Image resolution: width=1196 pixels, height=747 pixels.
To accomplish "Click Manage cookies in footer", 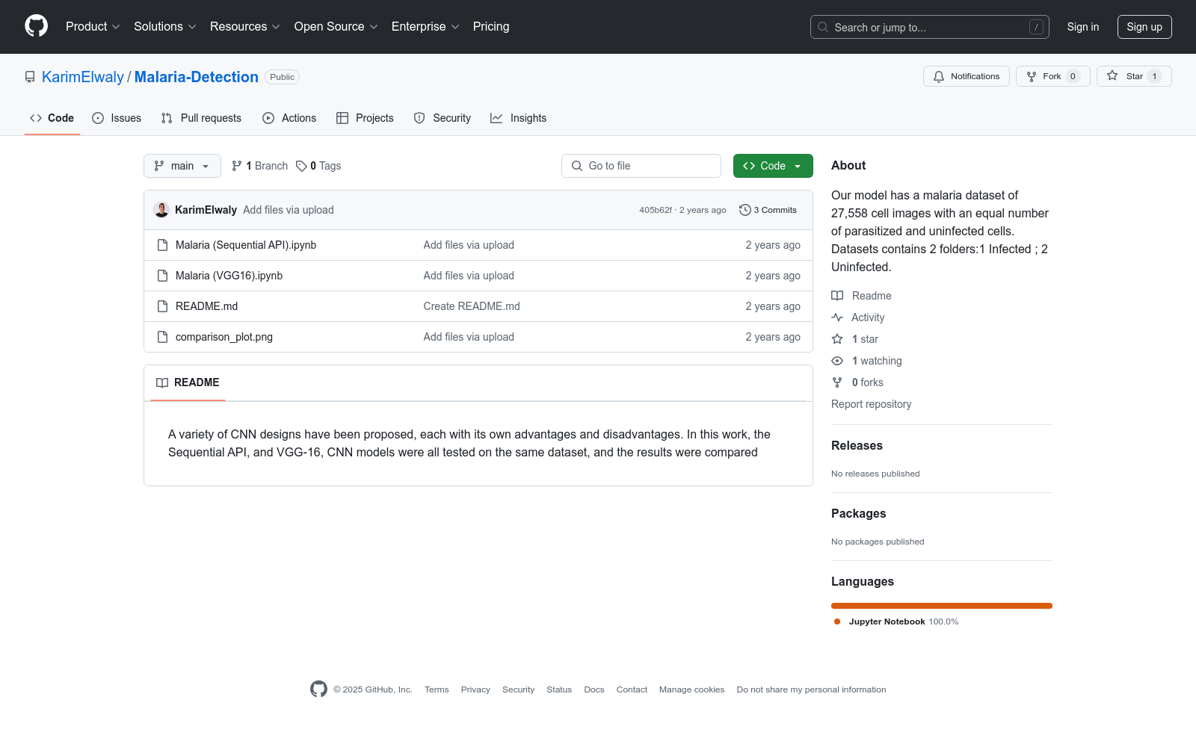I will pos(692,689).
